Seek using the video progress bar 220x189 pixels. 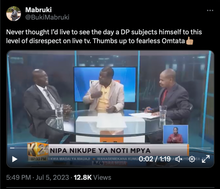point(110,148)
